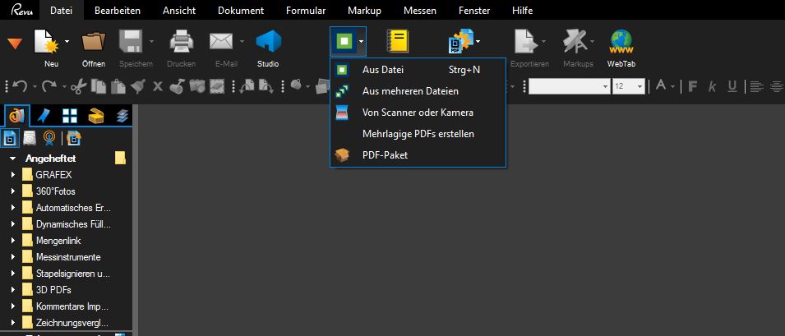Open the font size dropdown

640,86
